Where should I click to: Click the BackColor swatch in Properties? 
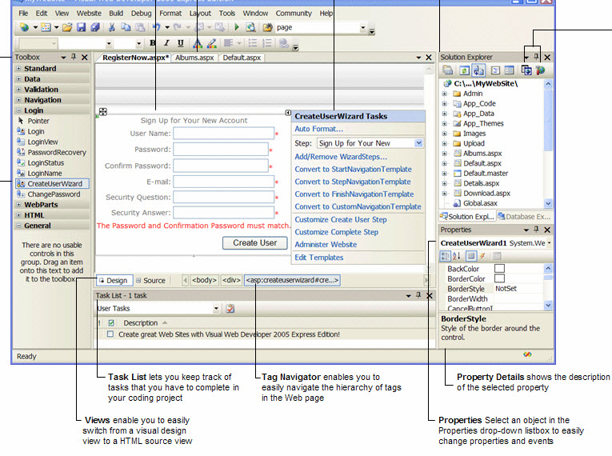499,270
